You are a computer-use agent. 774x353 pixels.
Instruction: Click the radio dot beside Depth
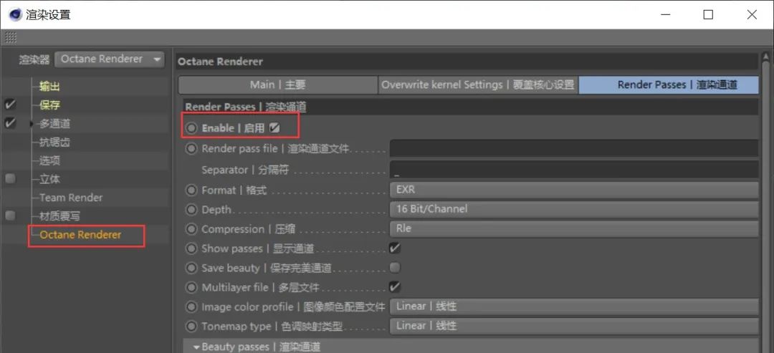[191, 210]
